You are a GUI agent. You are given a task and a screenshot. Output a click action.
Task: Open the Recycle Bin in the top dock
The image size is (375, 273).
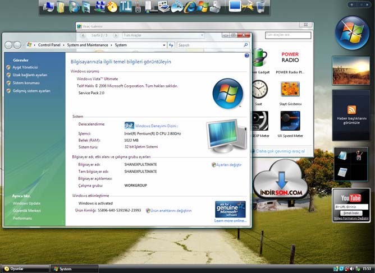pos(261,7)
